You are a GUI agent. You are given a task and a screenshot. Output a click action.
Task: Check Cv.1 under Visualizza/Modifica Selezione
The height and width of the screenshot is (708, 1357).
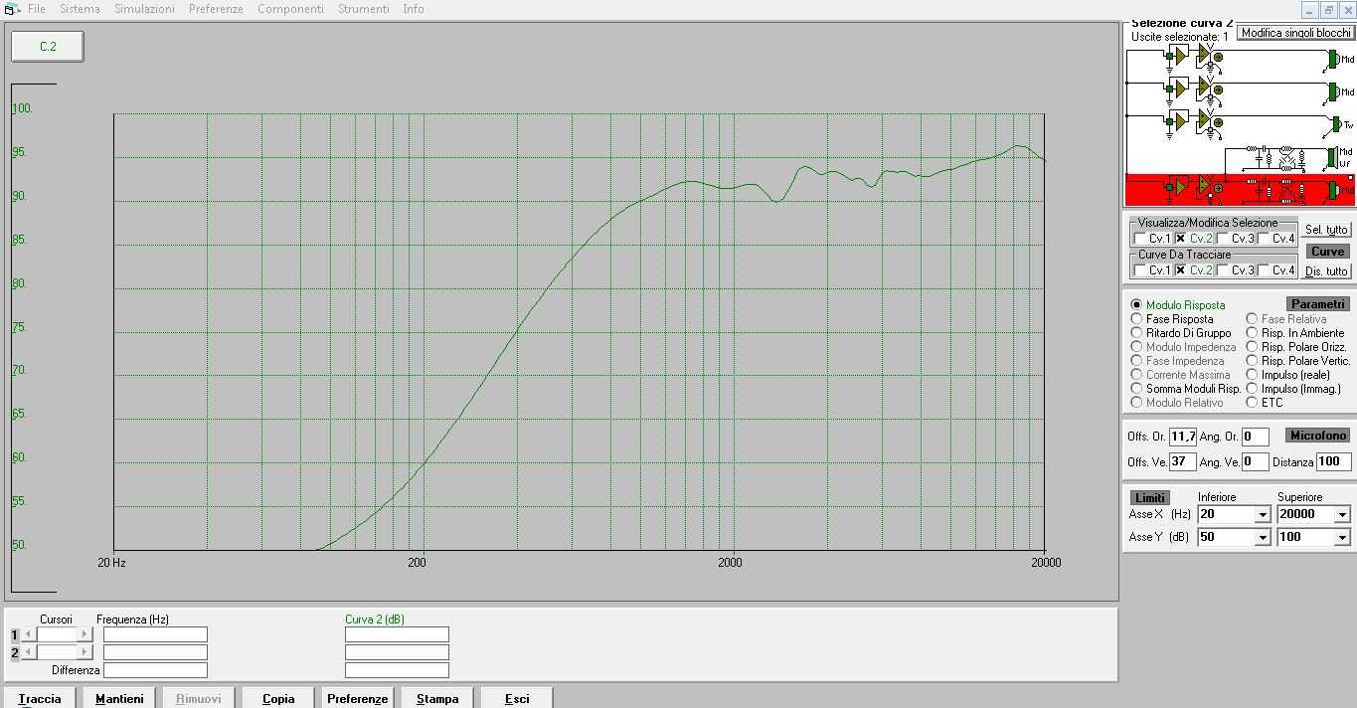[1139, 239]
